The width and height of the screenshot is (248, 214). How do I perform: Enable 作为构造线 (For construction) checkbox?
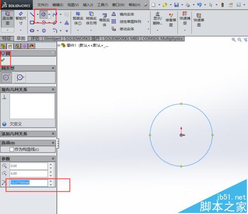pos(11,150)
